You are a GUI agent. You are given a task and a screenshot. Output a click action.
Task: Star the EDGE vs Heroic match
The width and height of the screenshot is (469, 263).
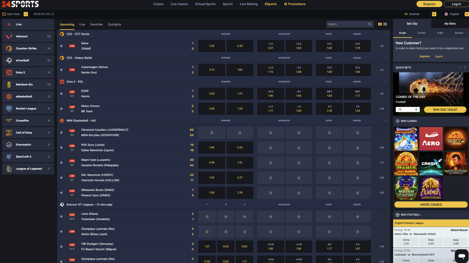click(x=61, y=94)
